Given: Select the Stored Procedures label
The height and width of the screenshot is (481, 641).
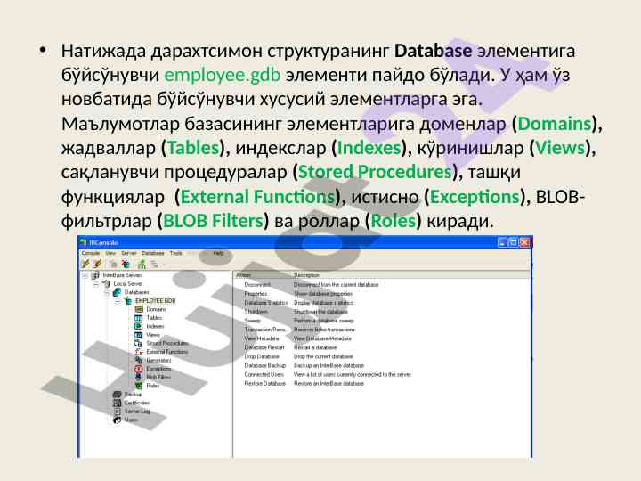Looking at the screenshot, I should pos(167,343).
